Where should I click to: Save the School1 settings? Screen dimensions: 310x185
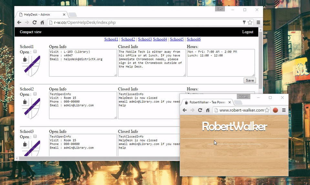tap(250, 80)
